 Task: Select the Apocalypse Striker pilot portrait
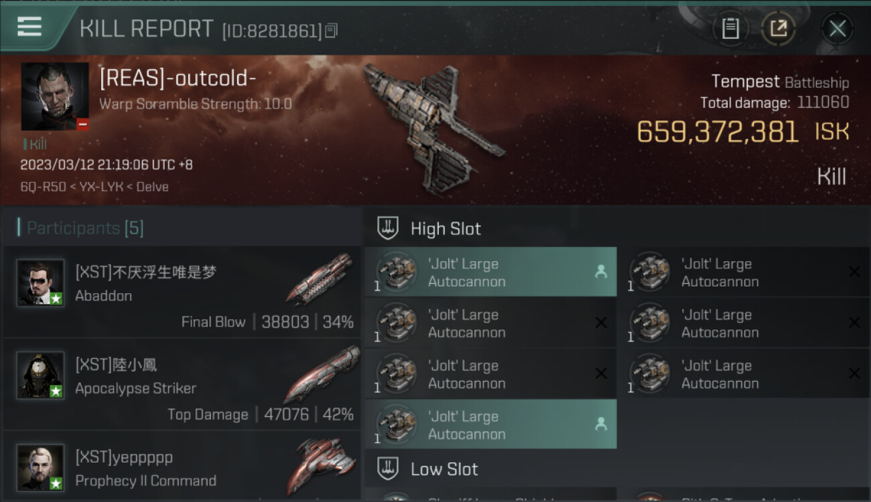pos(41,375)
